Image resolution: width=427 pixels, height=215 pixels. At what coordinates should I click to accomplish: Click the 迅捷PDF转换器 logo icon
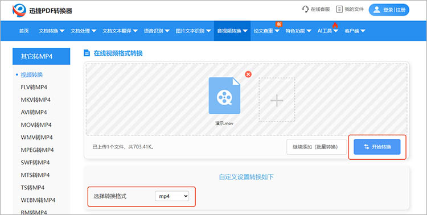(x=19, y=10)
